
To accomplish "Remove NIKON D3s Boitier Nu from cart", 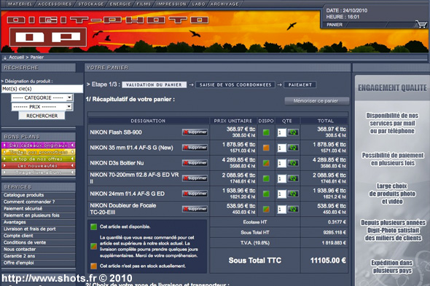I will [195, 163].
